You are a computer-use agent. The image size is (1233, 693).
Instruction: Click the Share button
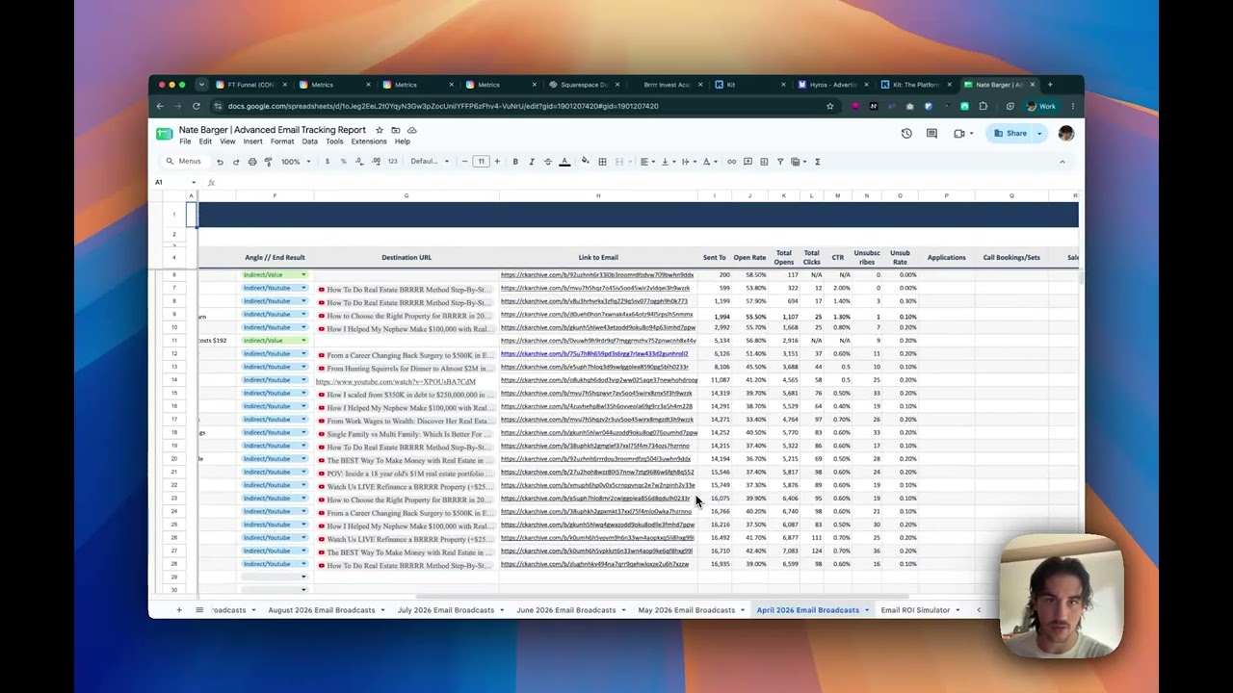(x=1011, y=134)
